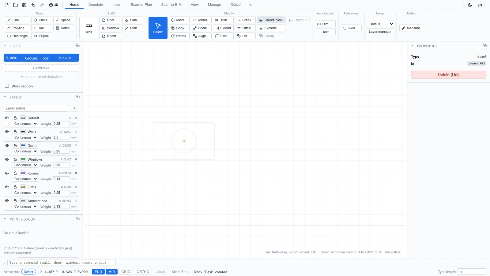This screenshot has height=276, width=490.
Task: Choose the Fillet tool
Action: [223, 36]
